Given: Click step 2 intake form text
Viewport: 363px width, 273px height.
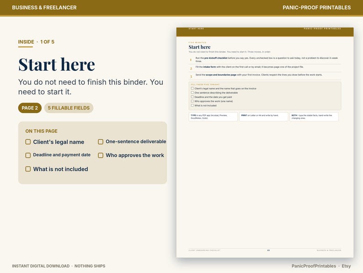Looking at the screenshot, I should click(250, 67).
